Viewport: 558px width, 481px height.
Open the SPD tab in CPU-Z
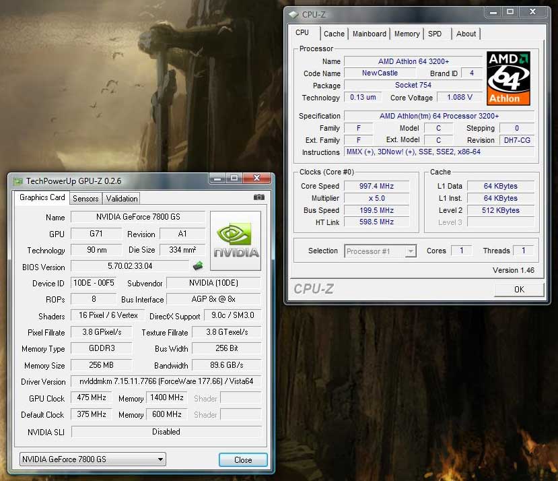tap(435, 34)
